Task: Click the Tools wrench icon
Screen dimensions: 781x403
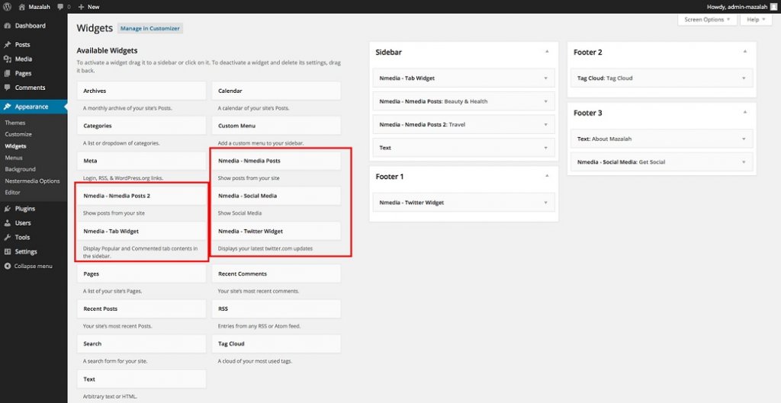Action: 8,238
